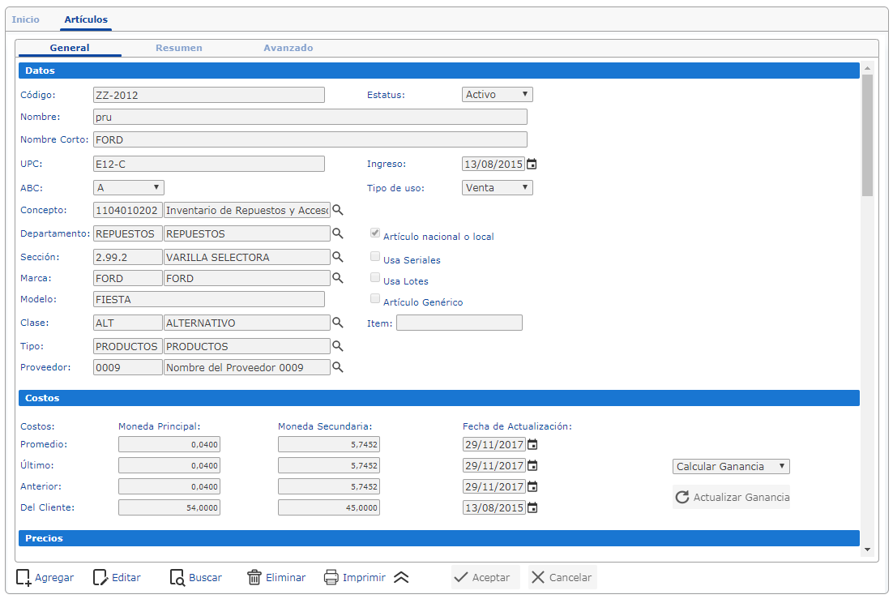
Task: Click into the Modelo input field
Action: coord(209,299)
